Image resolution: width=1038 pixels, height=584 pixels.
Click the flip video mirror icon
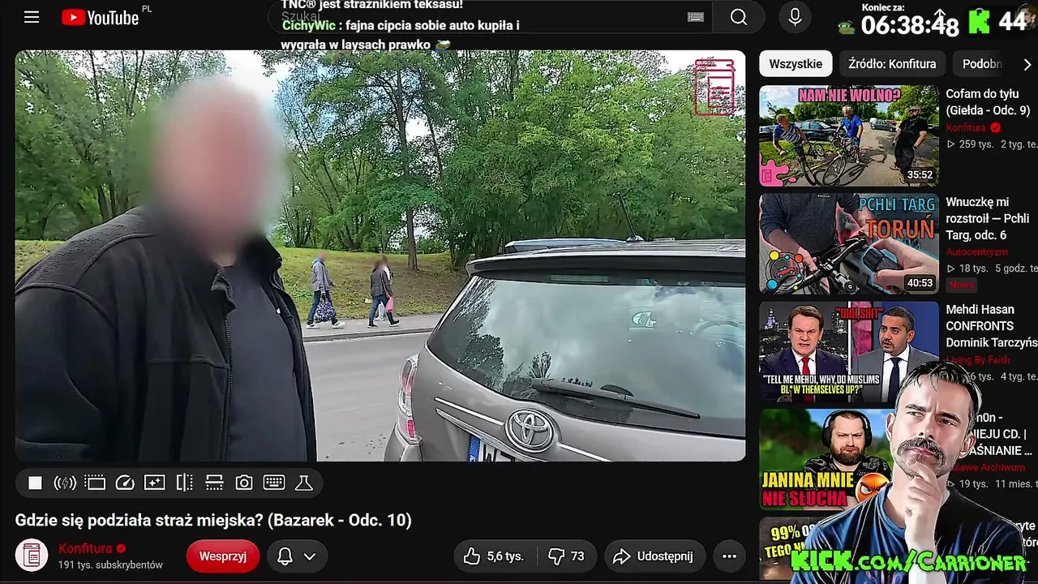click(x=184, y=483)
